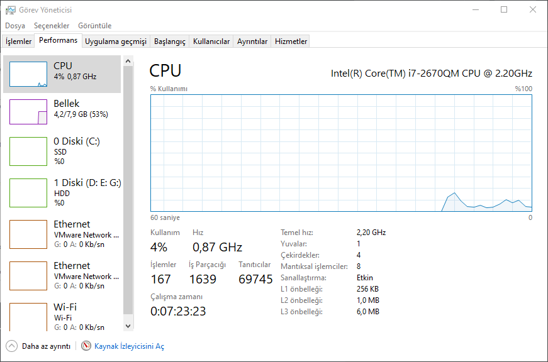Click the CPU list item label

(62, 65)
